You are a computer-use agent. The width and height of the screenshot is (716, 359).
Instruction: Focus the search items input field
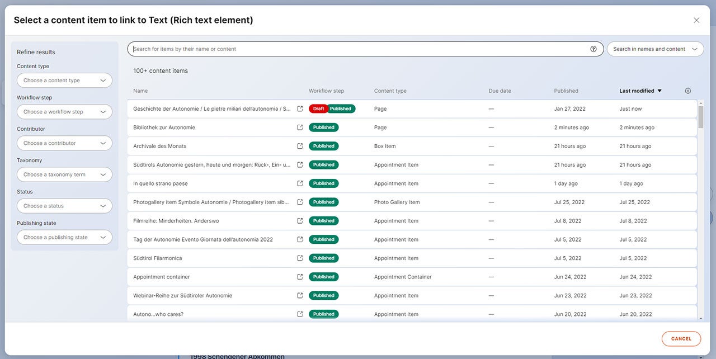click(358, 49)
